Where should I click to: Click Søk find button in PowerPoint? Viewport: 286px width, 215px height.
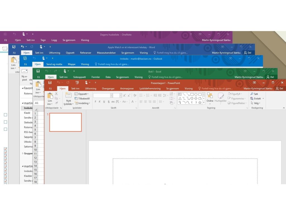pos(254,94)
